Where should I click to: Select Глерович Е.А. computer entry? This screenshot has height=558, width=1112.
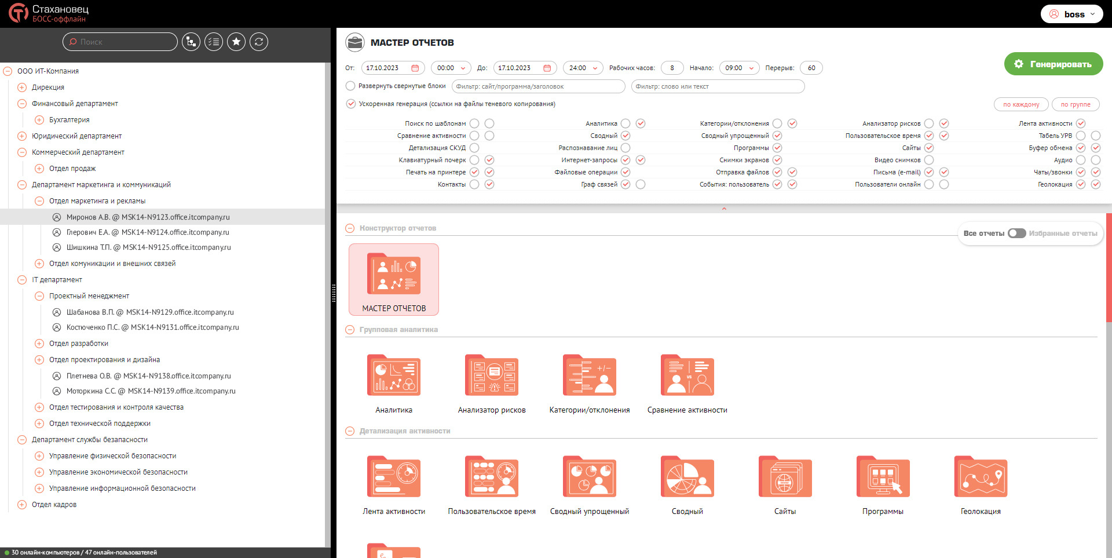coord(148,232)
